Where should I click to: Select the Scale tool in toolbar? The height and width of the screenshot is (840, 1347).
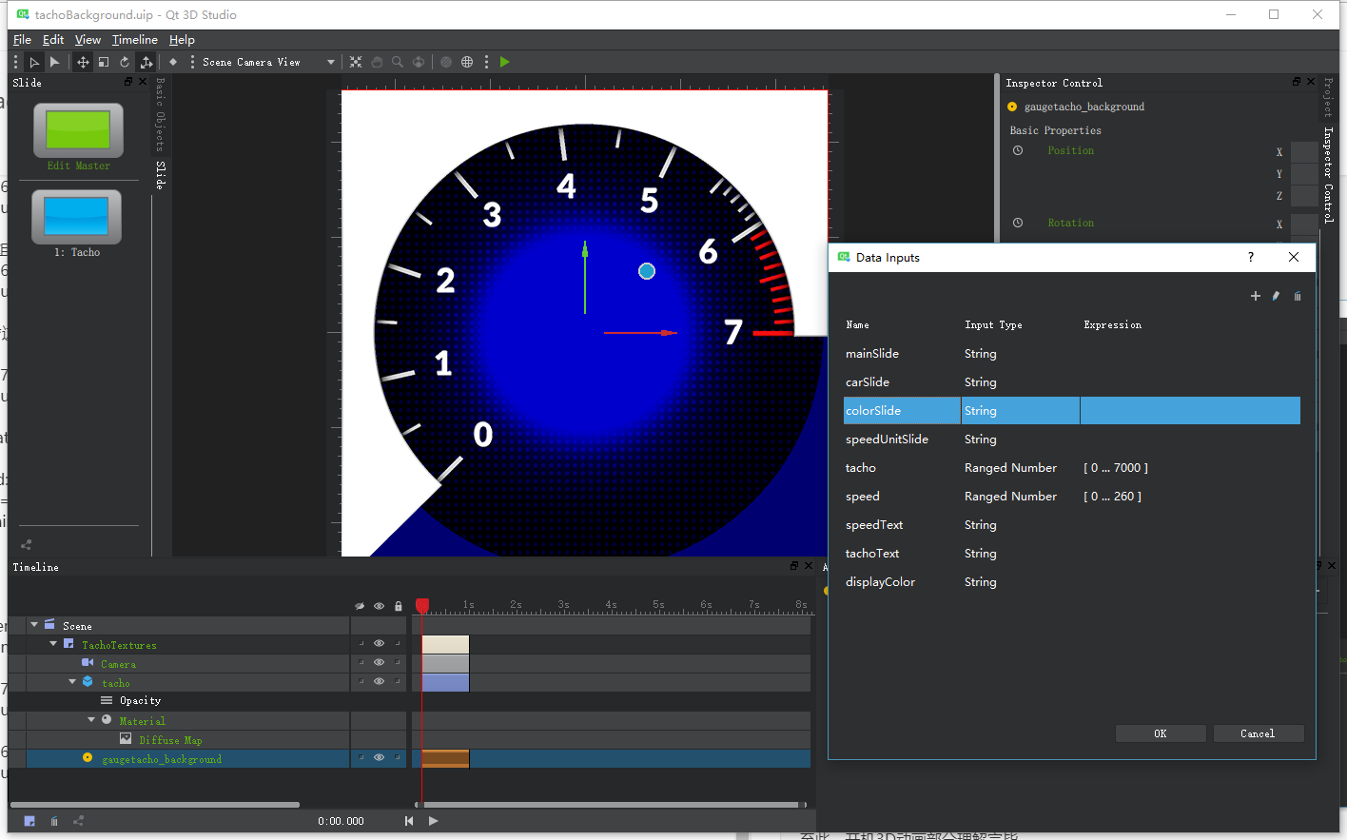(x=104, y=62)
